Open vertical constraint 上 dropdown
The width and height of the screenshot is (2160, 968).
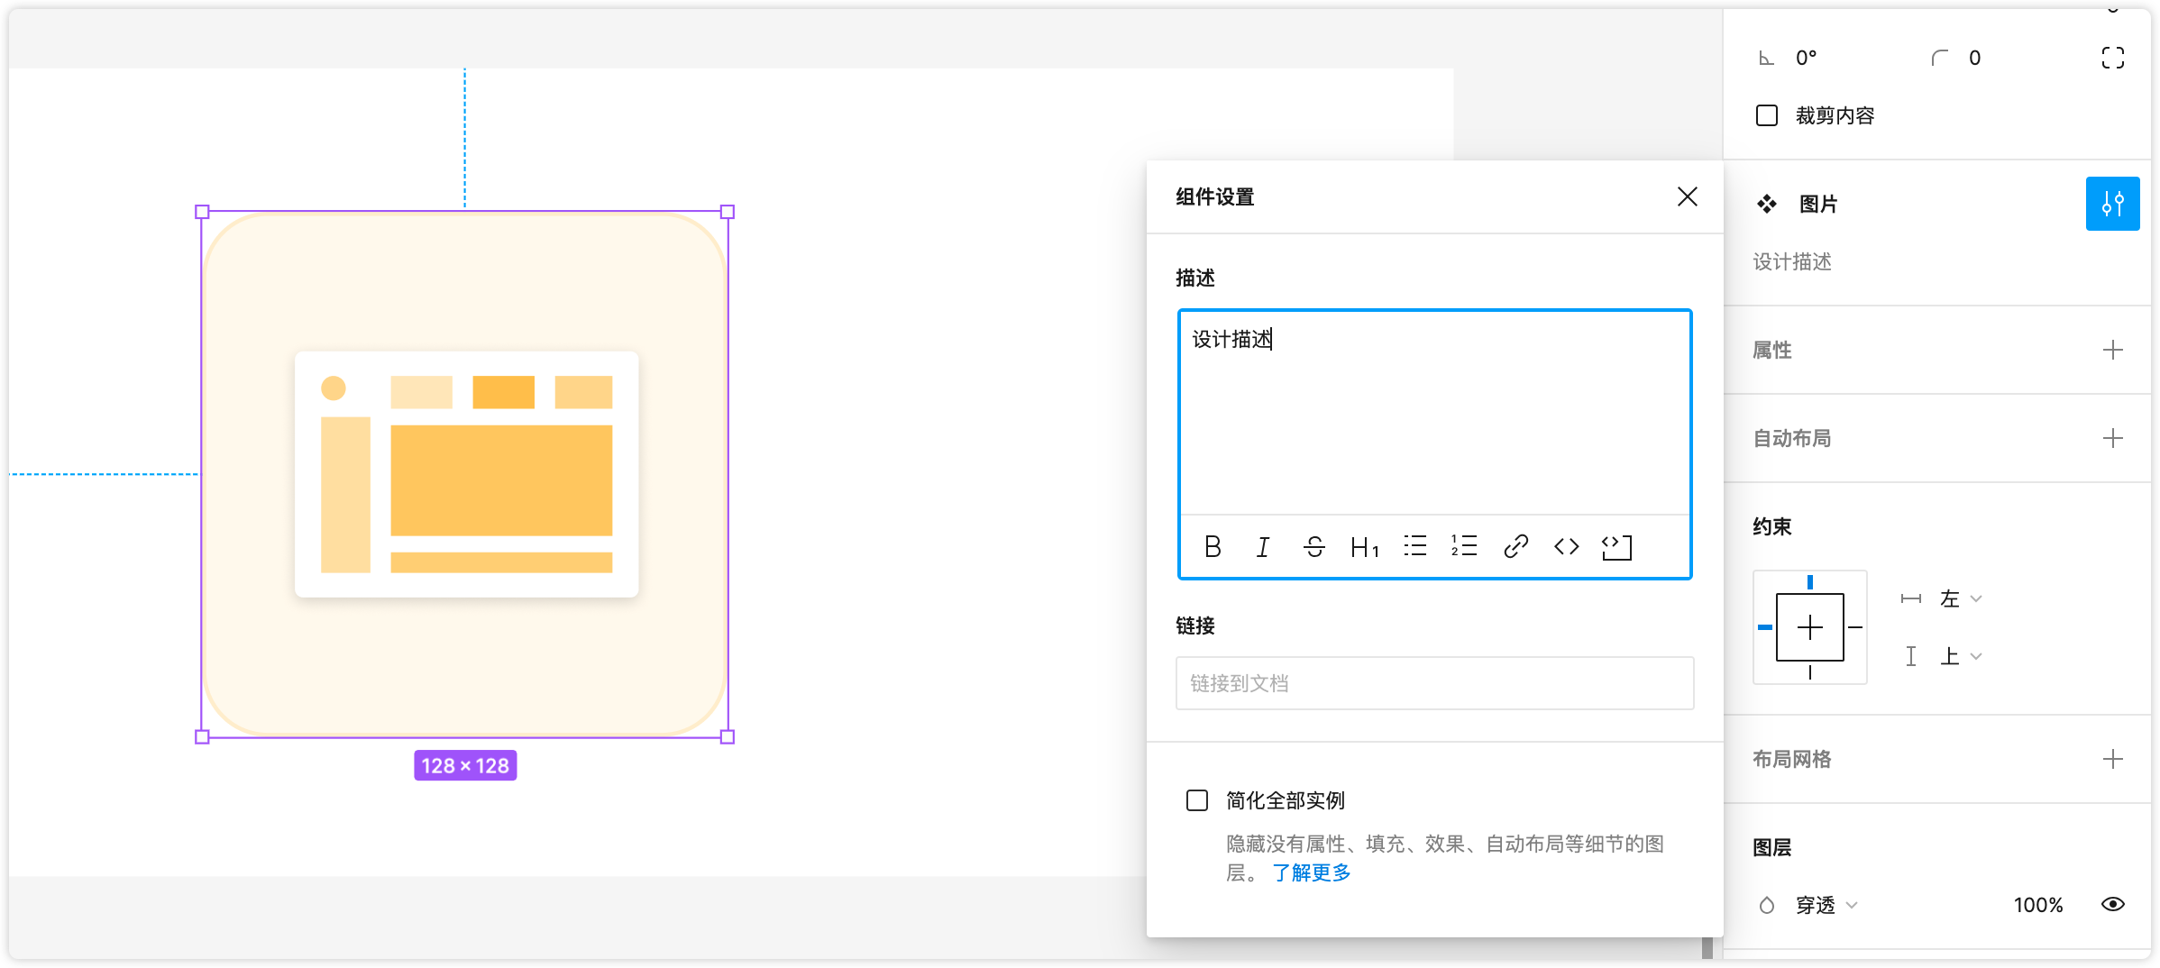(1960, 657)
